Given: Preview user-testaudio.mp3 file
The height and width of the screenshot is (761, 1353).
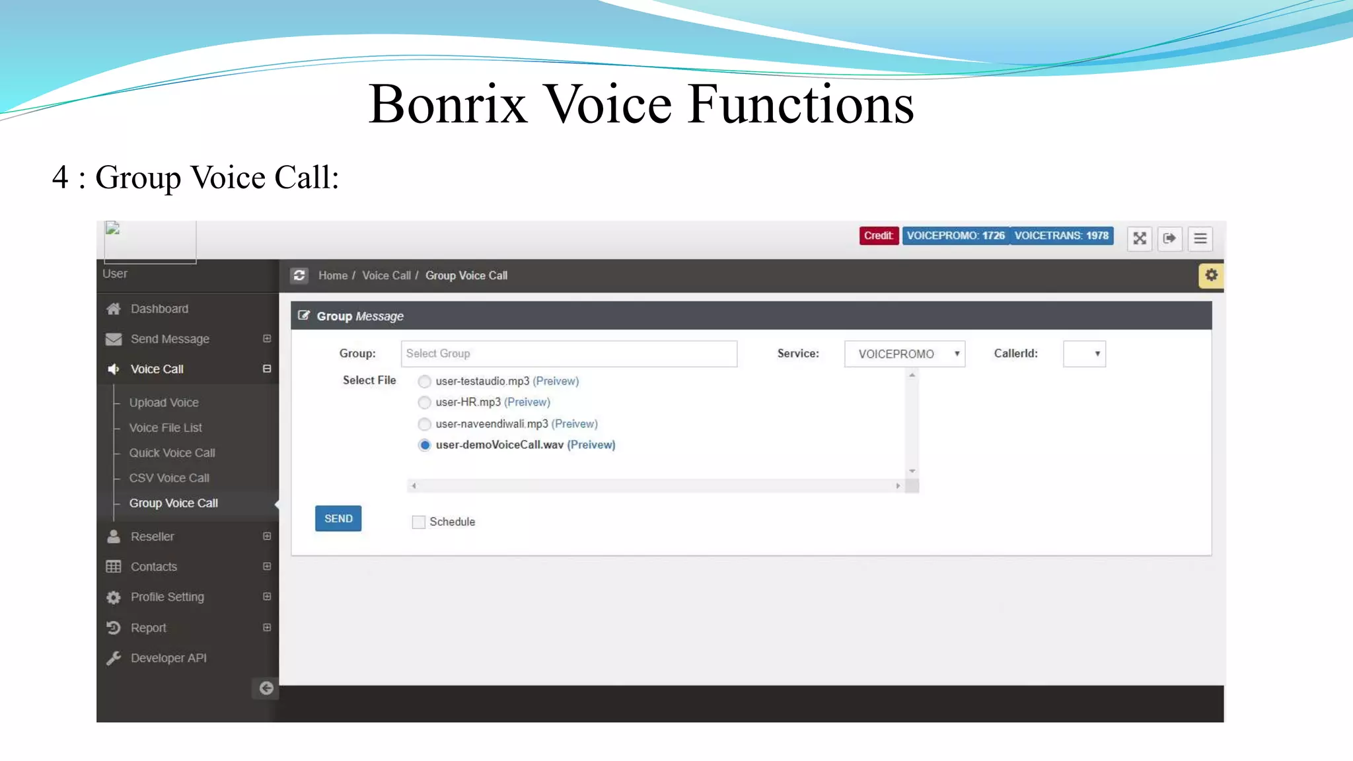Looking at the screenshot, I should 556,381.
